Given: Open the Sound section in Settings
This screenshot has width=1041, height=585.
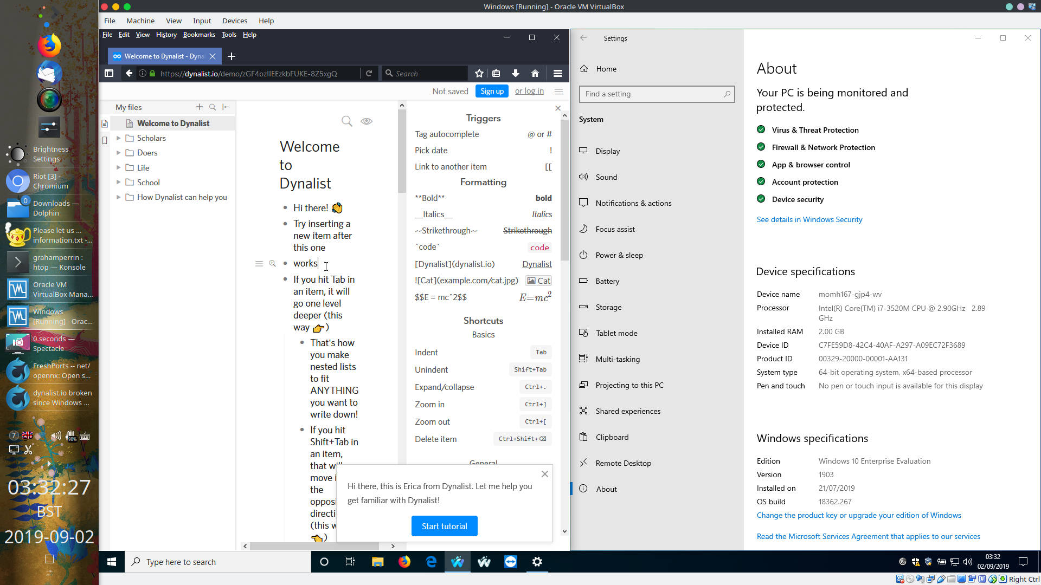Looking at the screenshot, I should tap(606, 177).
